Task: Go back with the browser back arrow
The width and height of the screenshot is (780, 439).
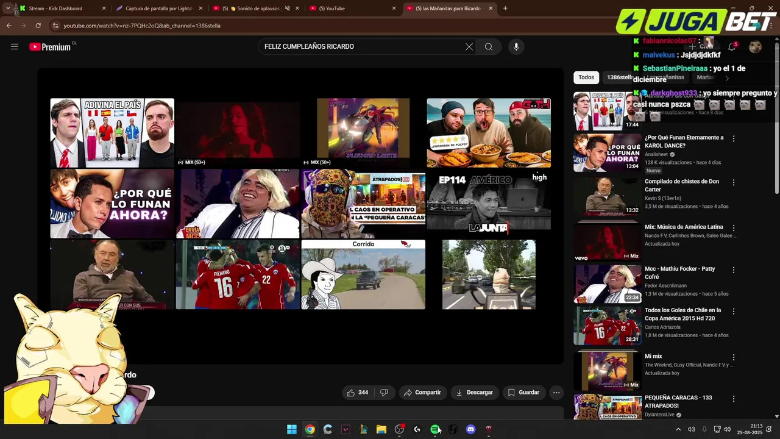Action: click(x=9, y=26)
